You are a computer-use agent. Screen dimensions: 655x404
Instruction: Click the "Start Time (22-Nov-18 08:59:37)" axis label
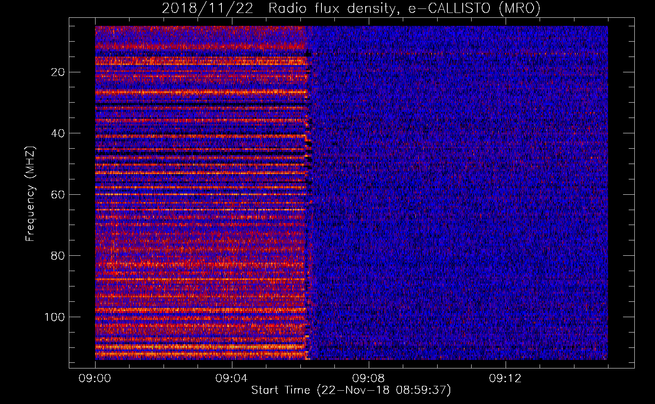click(351, 390)
